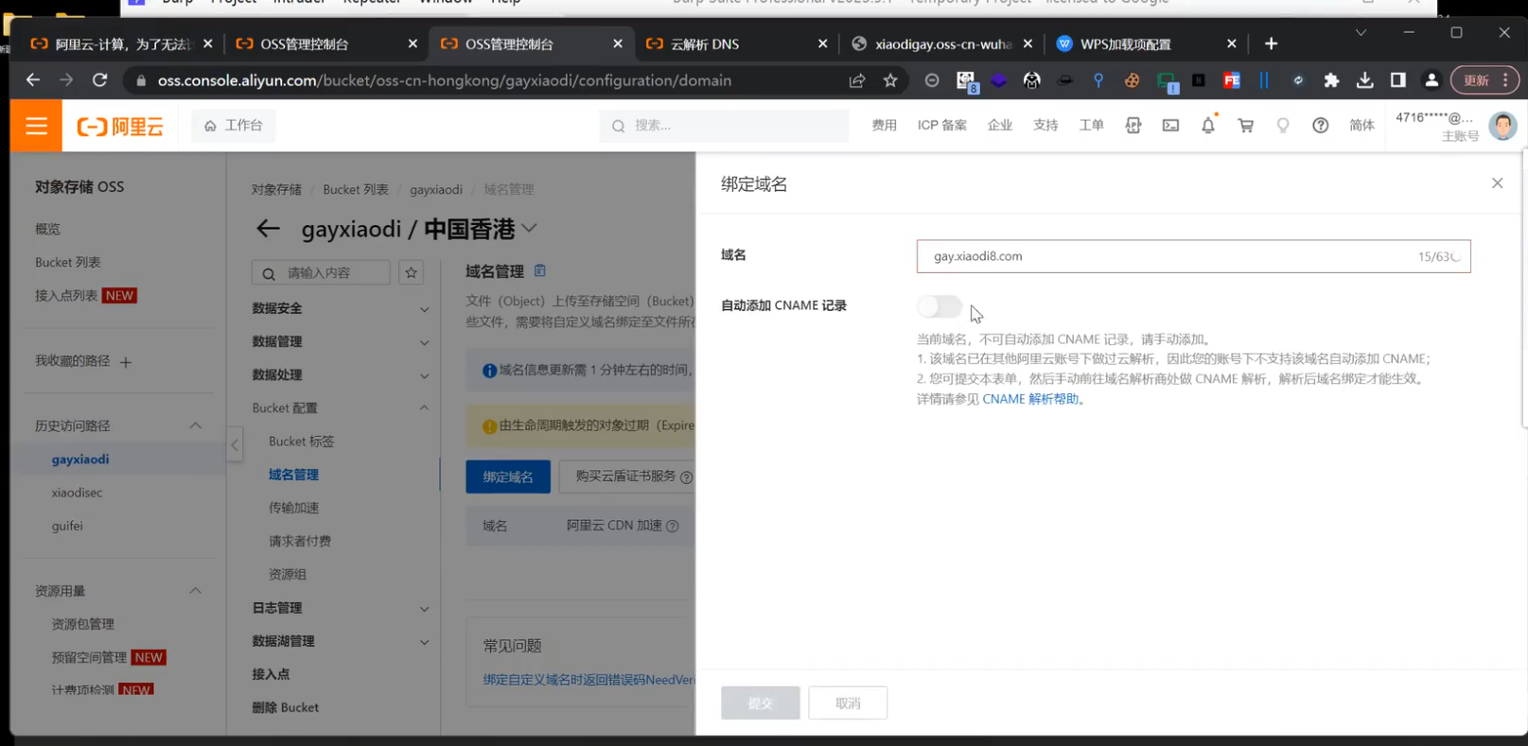Open browser downloads icon
Image resolution: width=1528 pixels, height=746 pixels.
coord(1364,80)
